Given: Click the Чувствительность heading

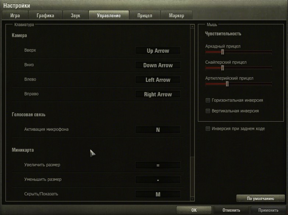Looking at the screenshot, I should [x=223, y=34].
